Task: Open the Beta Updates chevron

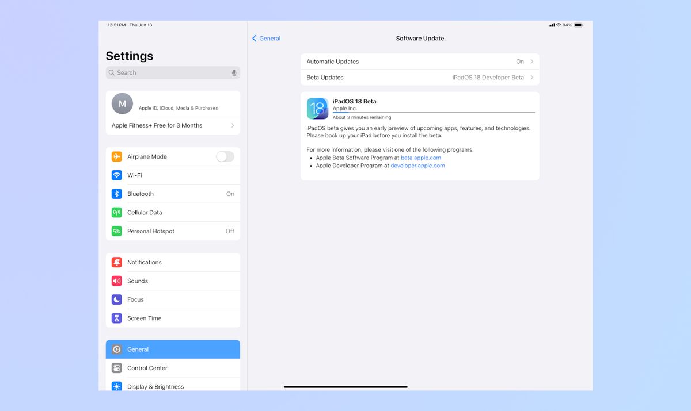Action: [x=531, y=77]
